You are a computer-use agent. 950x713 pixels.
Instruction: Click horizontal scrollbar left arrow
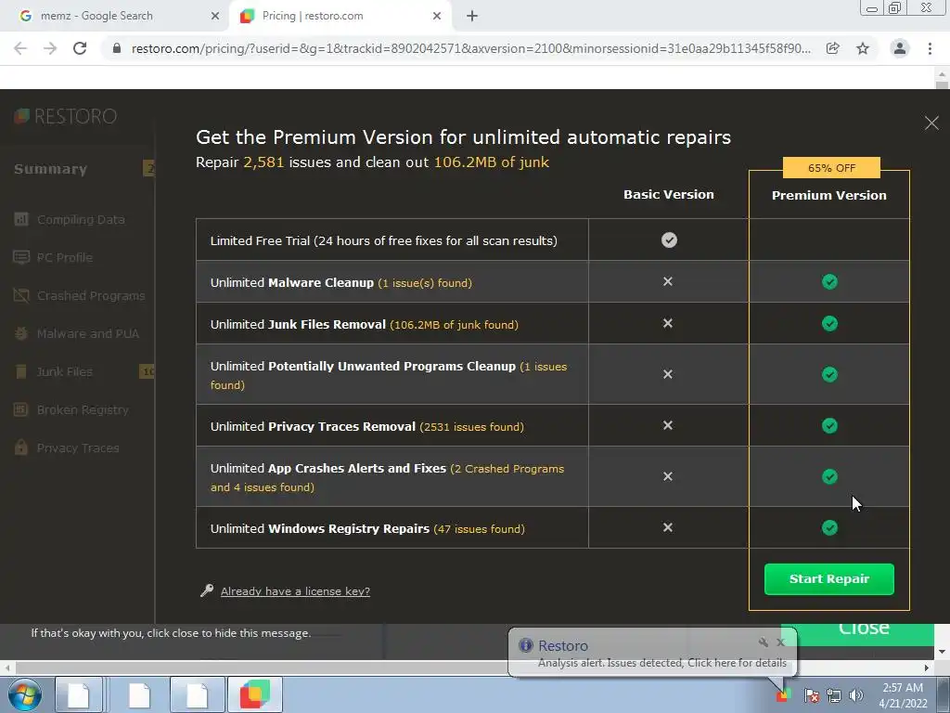point(6,668)
